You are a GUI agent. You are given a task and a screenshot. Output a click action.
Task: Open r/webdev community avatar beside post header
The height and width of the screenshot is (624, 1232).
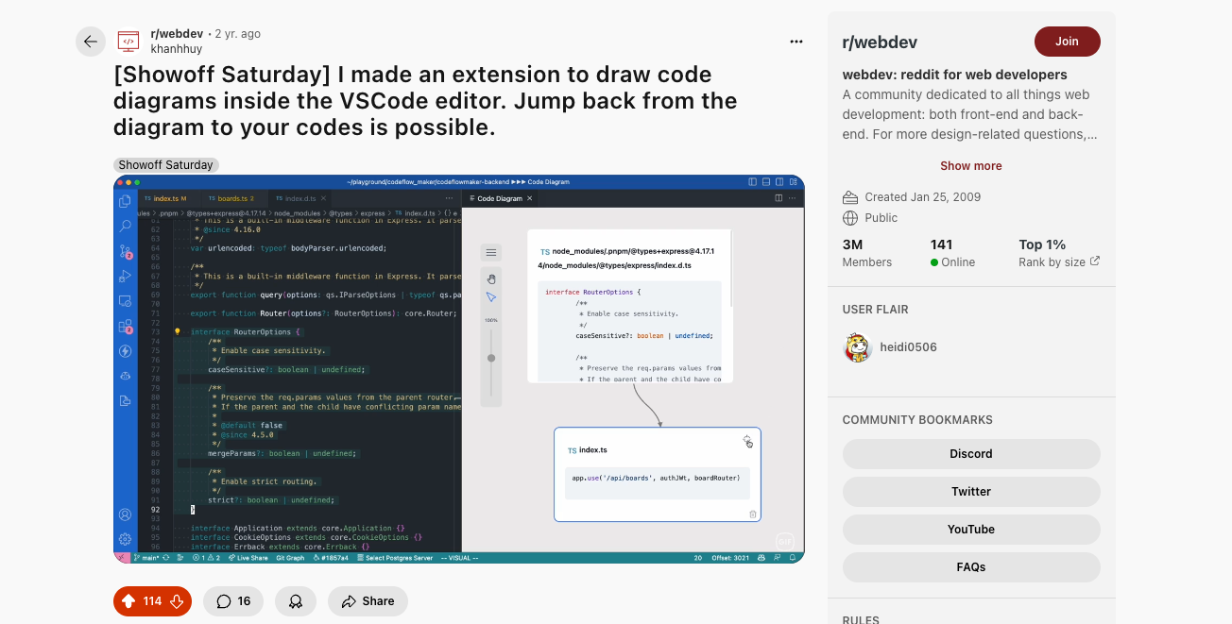pos(128,42)
